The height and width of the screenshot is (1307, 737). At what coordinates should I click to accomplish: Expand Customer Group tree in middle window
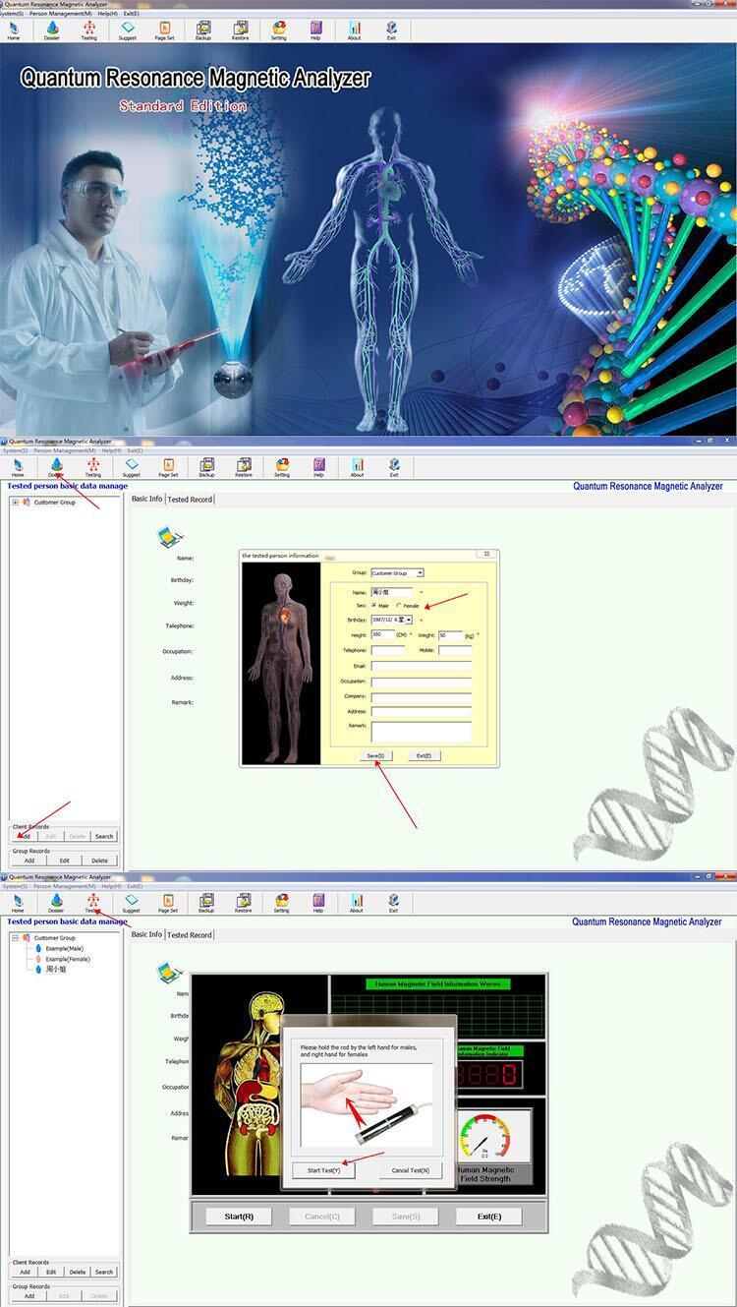pyautogui.click(x=15, y=503)
